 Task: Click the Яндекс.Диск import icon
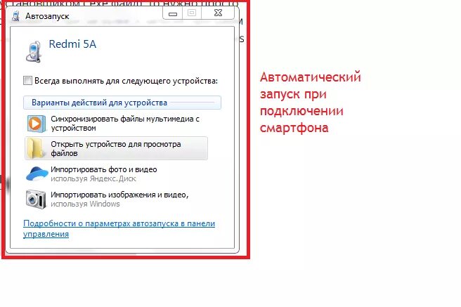[x=37, y=174]
